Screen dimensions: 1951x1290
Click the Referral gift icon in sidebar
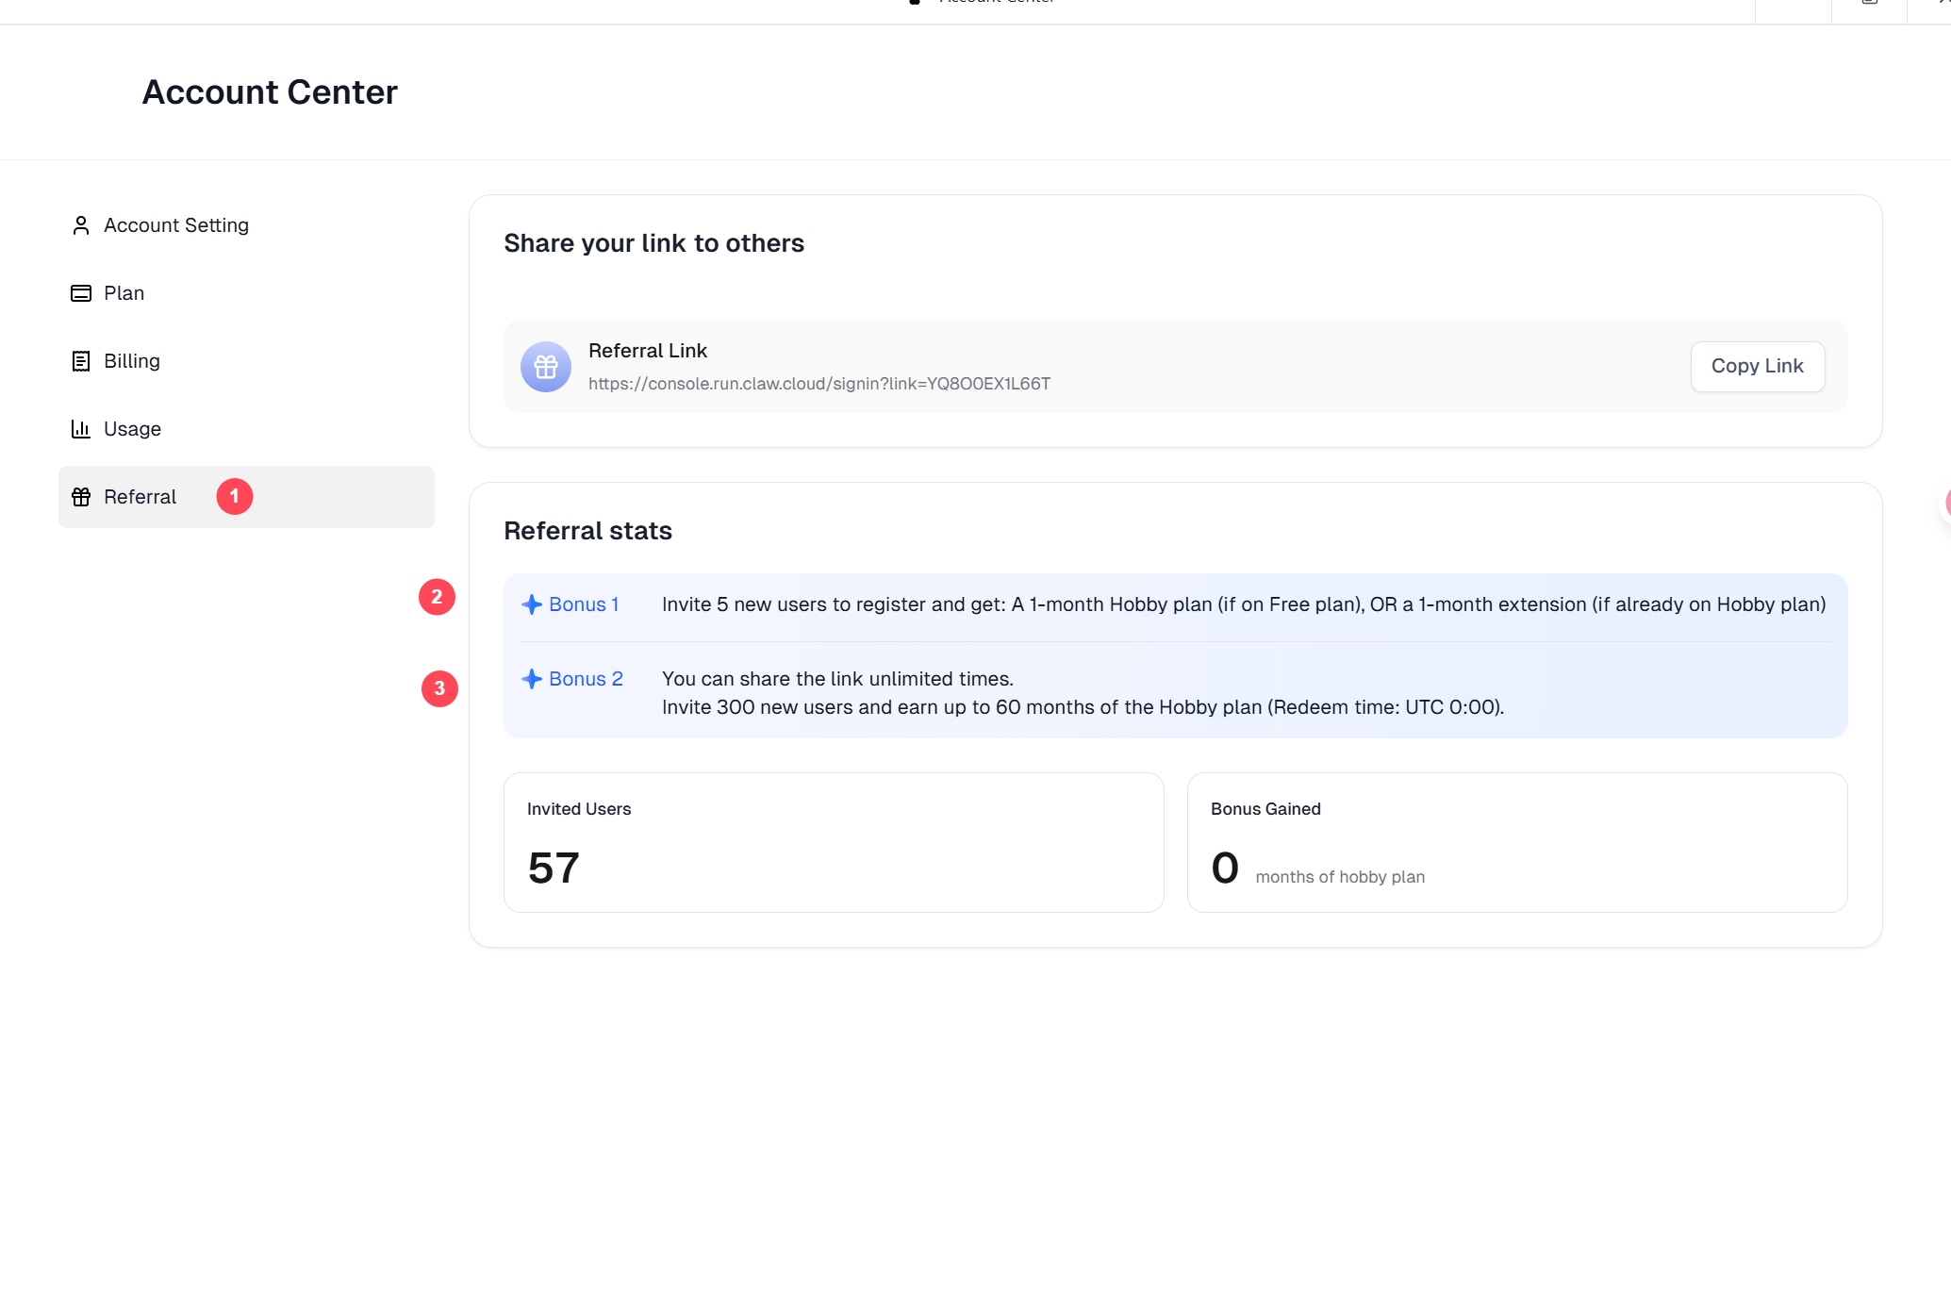pos(81,497)
